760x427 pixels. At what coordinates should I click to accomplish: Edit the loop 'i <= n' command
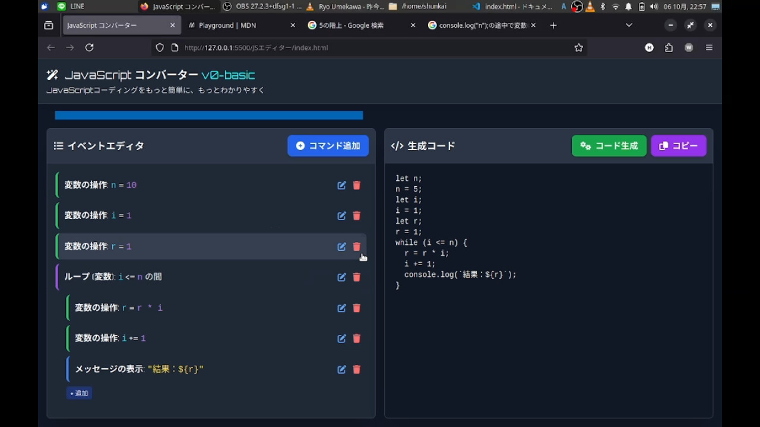coord(341,277)
